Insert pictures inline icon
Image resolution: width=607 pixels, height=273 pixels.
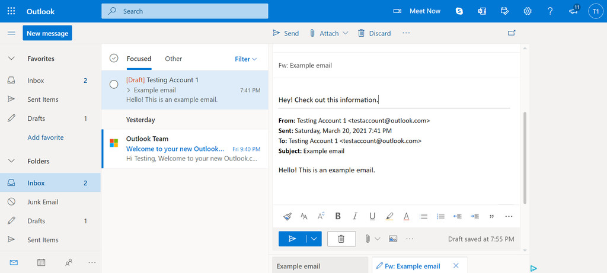tap(393, 239)
